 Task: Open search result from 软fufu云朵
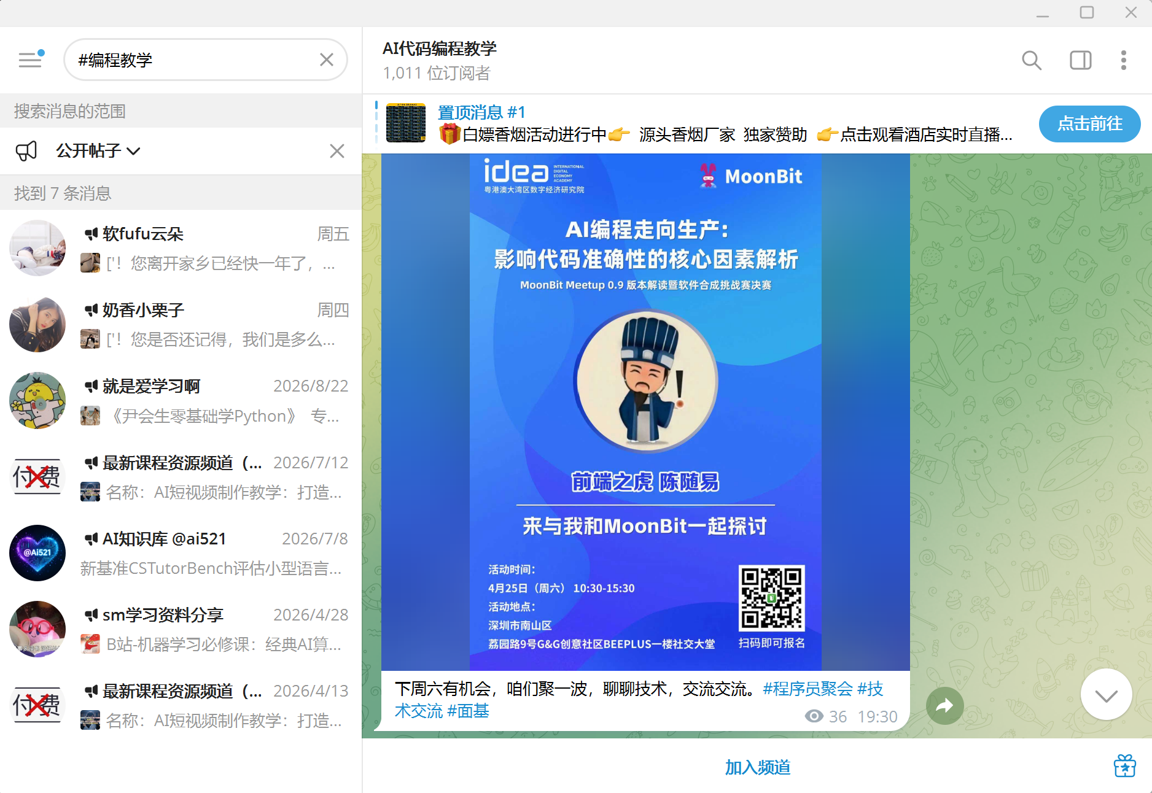[x=181, y=248]
